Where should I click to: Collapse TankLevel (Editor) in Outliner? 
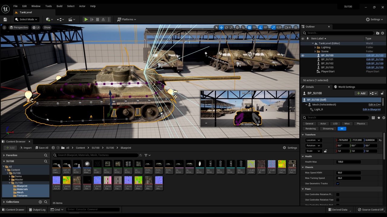click(x=313, y=43)
